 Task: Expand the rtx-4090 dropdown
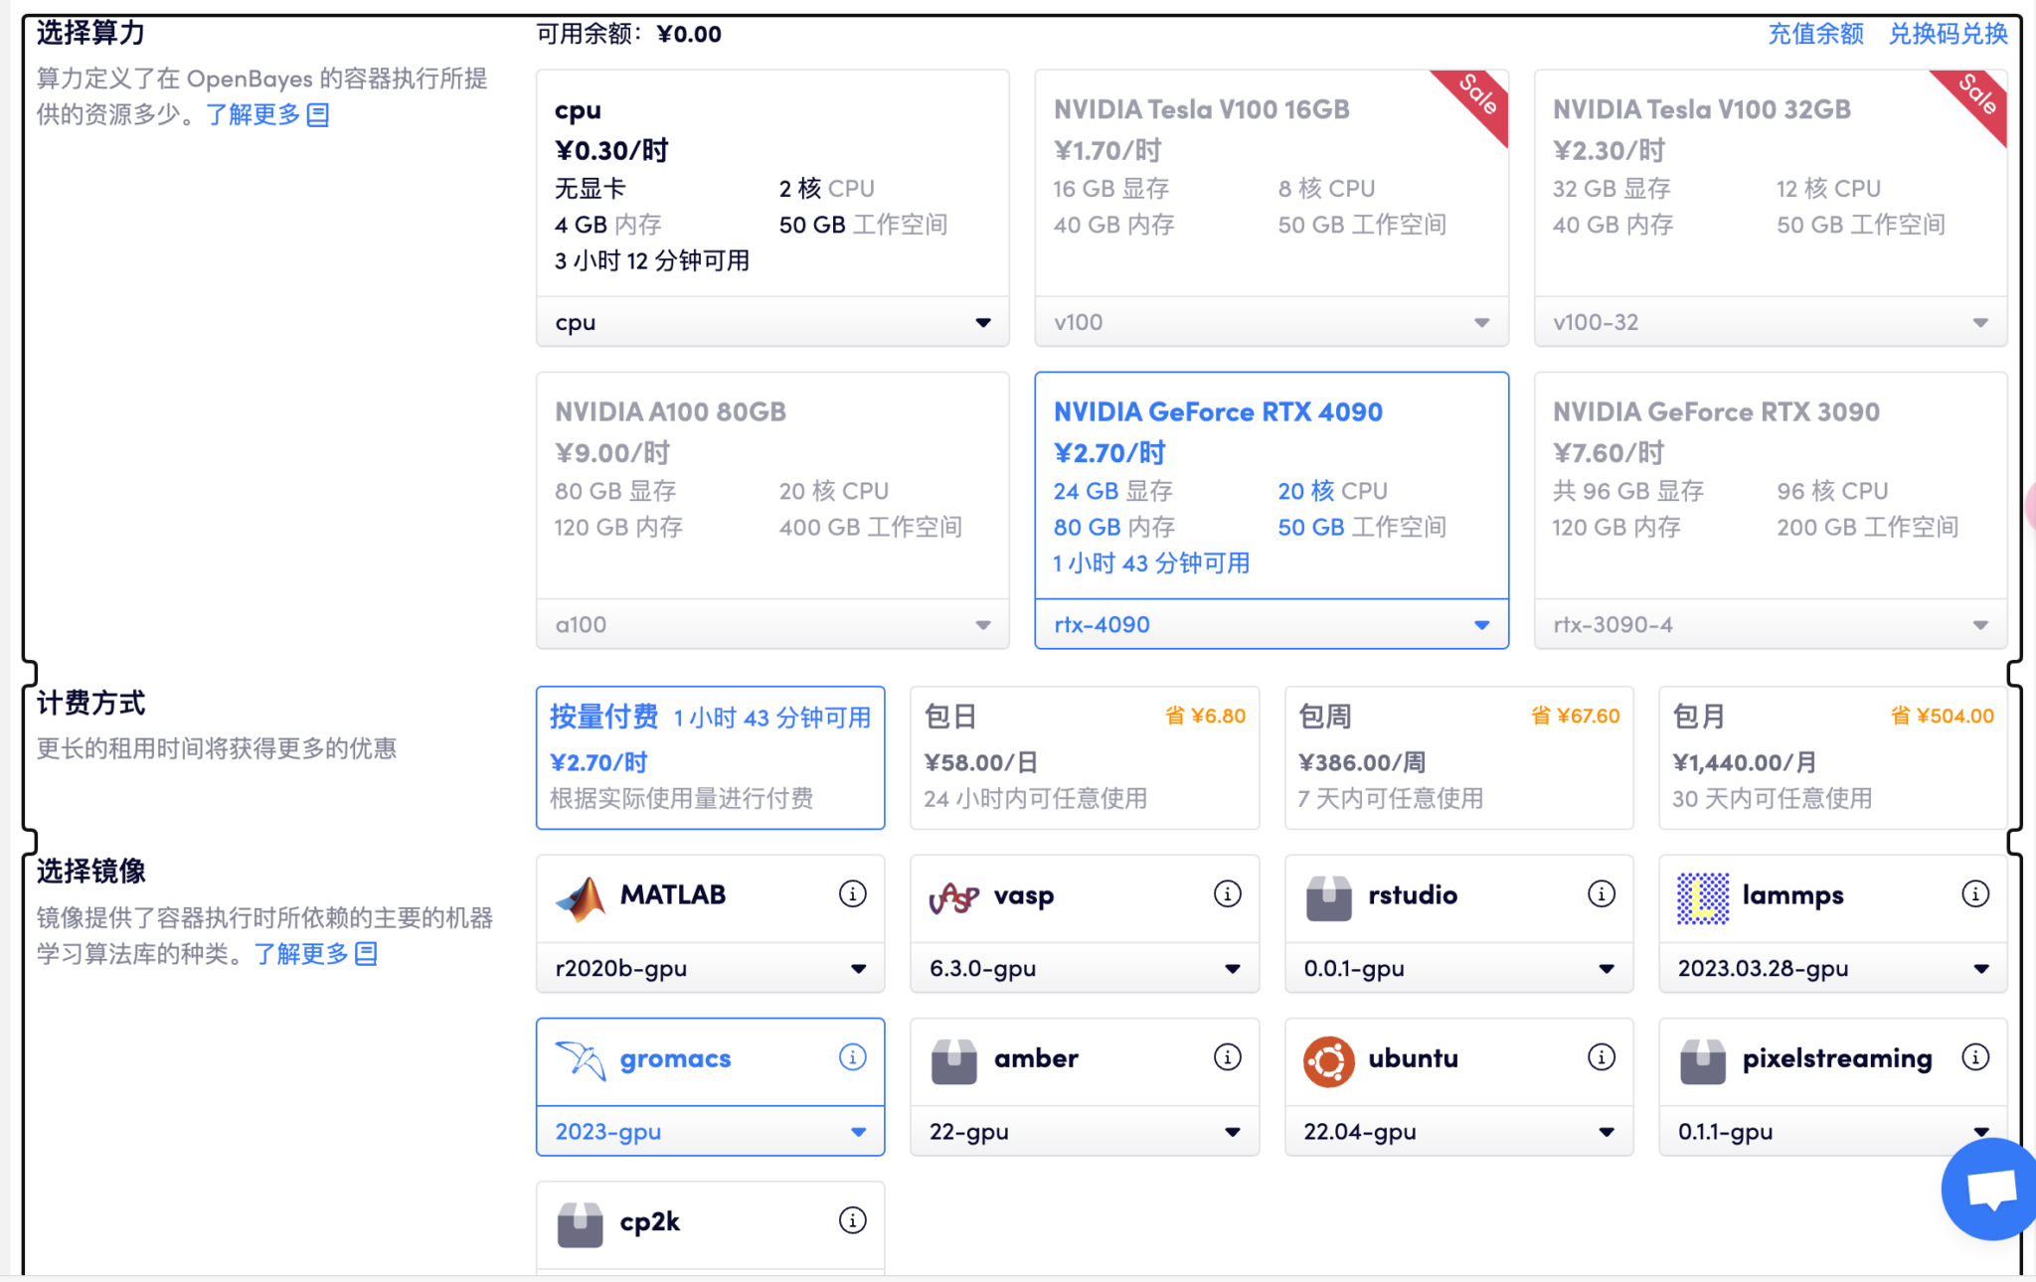[x=1271, y=624]
